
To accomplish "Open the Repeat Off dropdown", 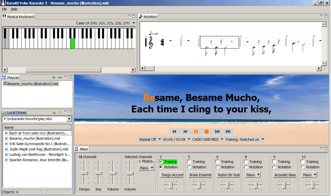I will pyautogui.click(x=149, y=139).
